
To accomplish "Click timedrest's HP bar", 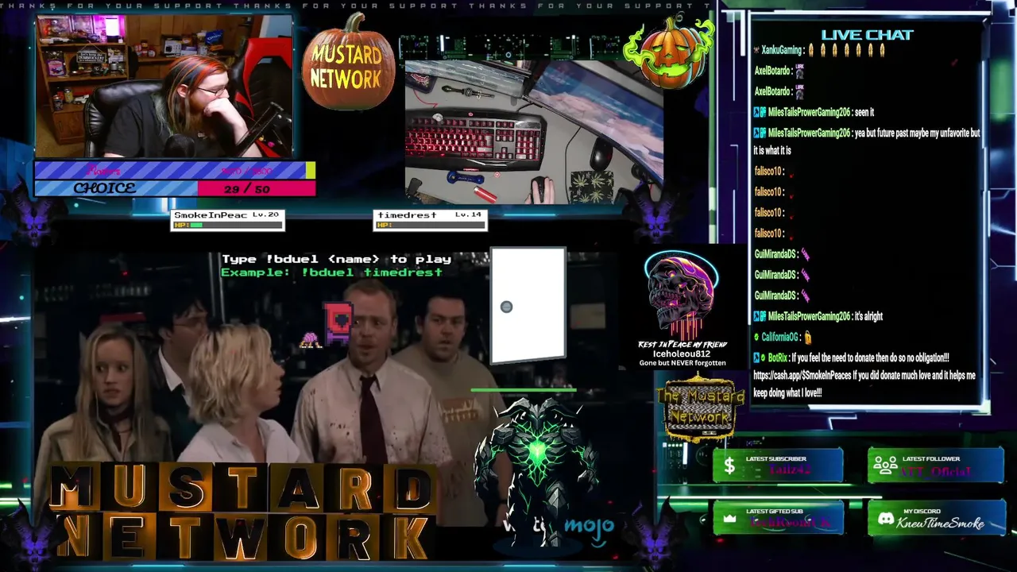I will click(x=430, y=225).
